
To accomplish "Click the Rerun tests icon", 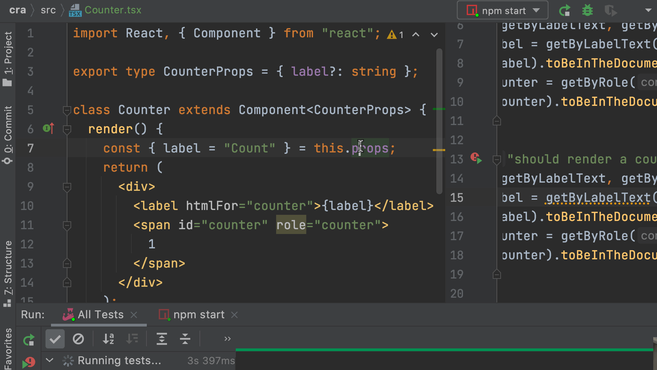I will pyautogui.click(x=29, y=340).
